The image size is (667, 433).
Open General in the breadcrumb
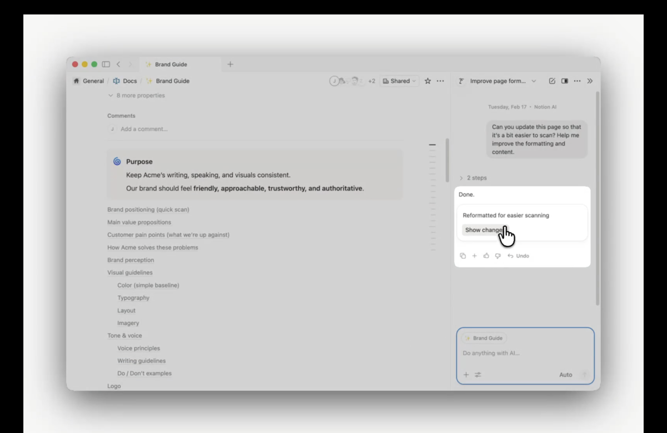(x=89, y=81)
